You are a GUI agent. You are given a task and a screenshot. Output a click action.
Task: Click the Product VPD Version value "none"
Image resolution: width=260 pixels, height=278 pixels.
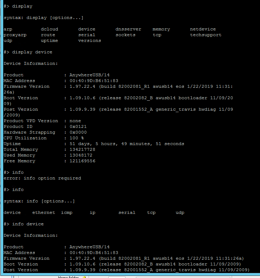pos(75,121)
